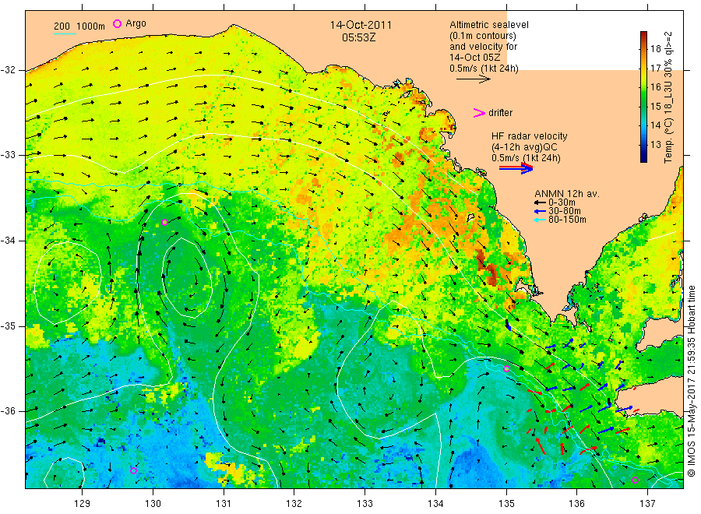This screenshot has height=514, width=701.
Task: Click the longitude label 130
Action: [153, 504]
